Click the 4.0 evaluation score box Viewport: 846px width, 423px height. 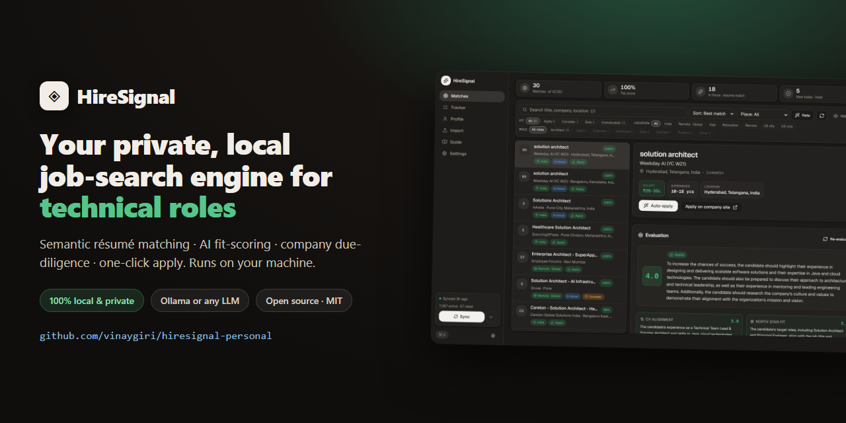pyautogui.click(x=652, y=276)
